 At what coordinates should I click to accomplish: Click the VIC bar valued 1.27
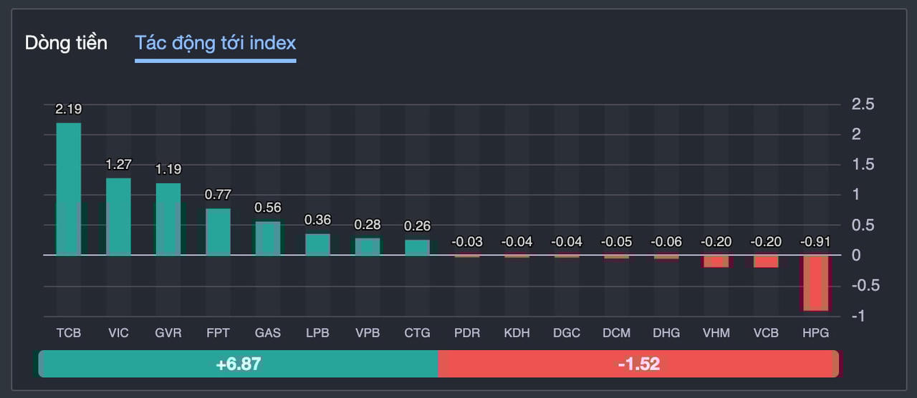[x=118, y=216]
